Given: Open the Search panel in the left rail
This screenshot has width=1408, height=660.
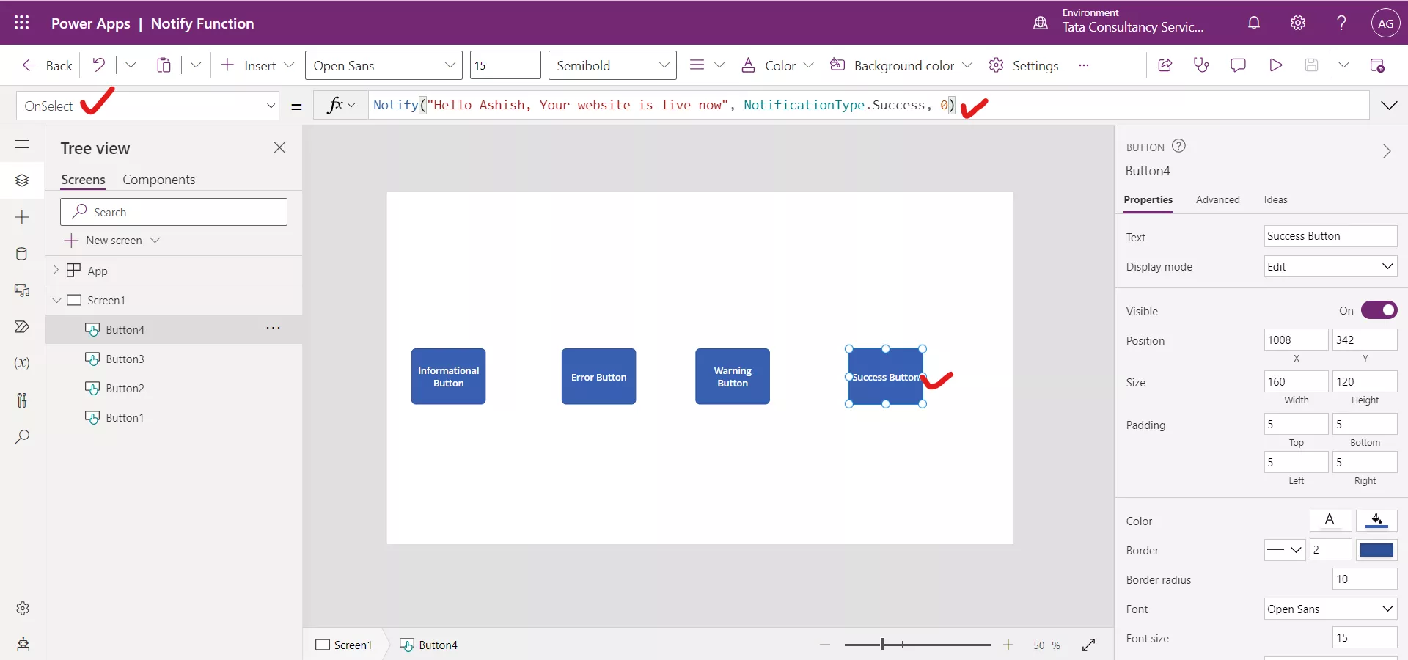Looking at the screenshot, I should click(x=22, y=437).
